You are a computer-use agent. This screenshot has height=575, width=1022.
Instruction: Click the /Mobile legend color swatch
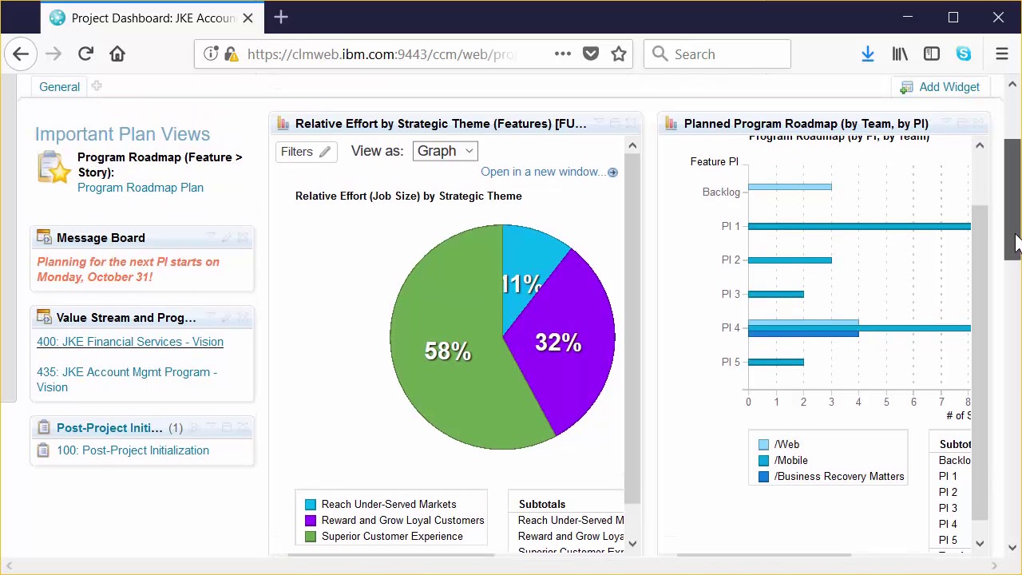click(x=764, y=461)
